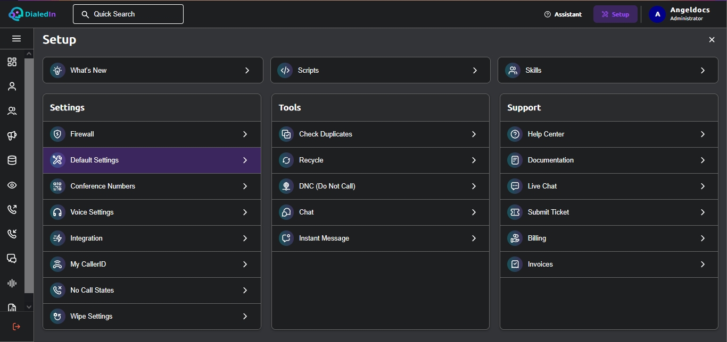
Task: Click the Instant Message label
Action: point(324,238)
